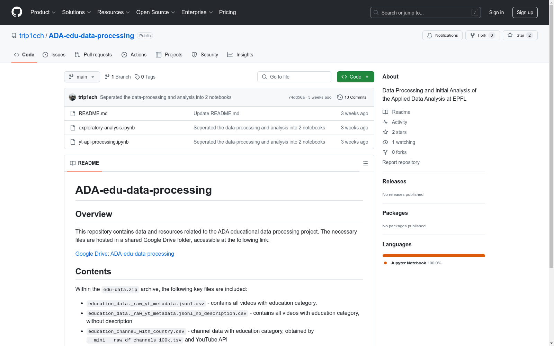554x346 pixels.
Task: Open the green Code dropdown button
Action: (356, 77)
